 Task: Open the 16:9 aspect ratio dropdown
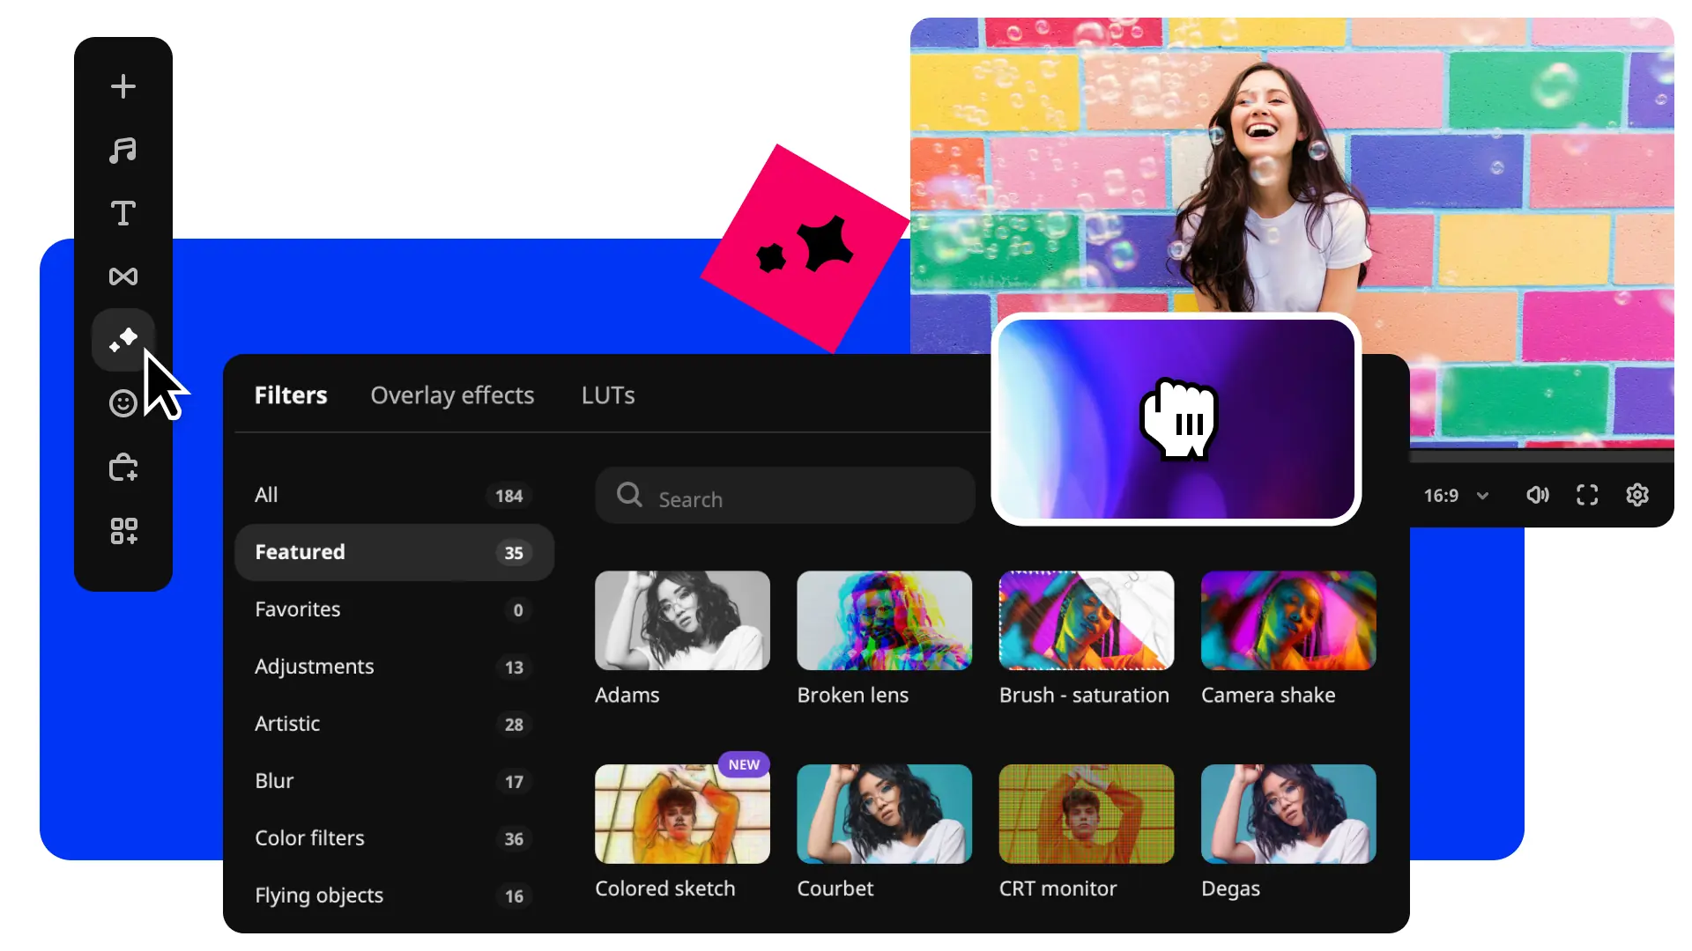pyautogui.click(x=1456, y=496)
